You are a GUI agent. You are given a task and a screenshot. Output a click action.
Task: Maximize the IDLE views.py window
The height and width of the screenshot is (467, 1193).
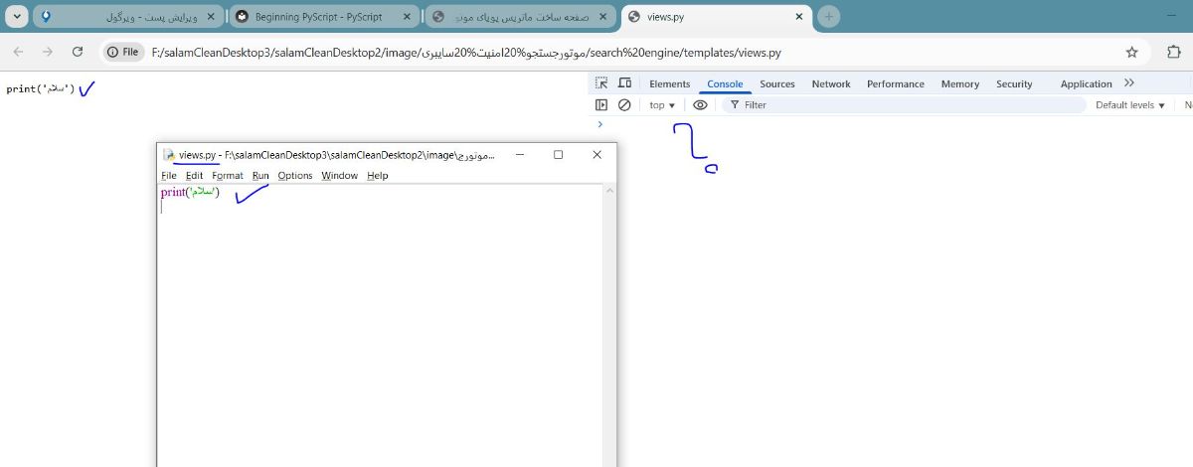coord(559,154)
